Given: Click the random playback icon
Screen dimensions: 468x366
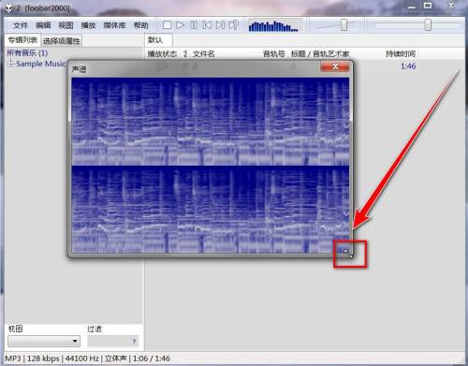Looking at the screenshot, I should [234, 25].
